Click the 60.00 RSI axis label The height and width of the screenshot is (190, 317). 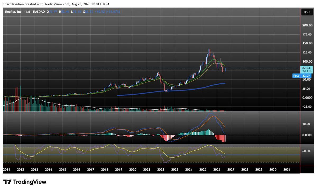[x=306, y=151]
